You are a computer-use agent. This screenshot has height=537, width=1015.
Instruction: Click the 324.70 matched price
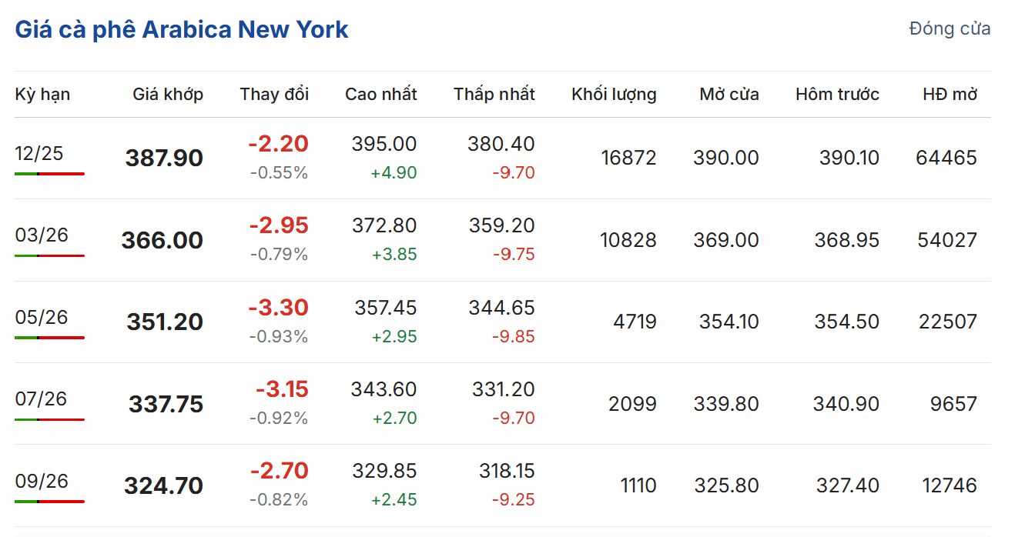tap(163, 486)
